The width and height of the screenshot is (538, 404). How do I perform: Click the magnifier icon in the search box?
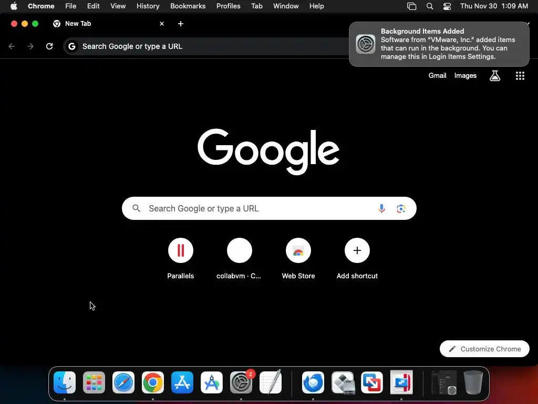coord(136,208)
